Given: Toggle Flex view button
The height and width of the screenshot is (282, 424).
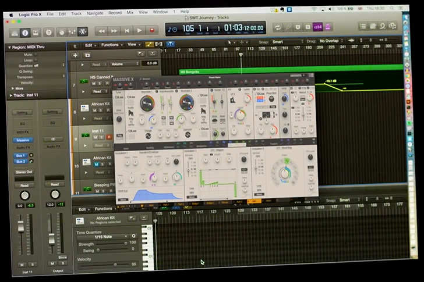Looking at the screenshot, I should pos(159,44).
